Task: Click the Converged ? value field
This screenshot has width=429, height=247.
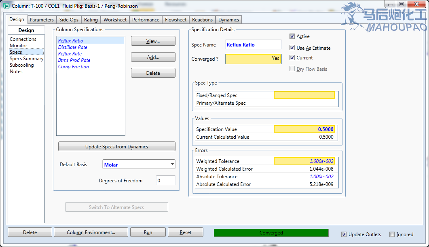Action: point(254,59)
